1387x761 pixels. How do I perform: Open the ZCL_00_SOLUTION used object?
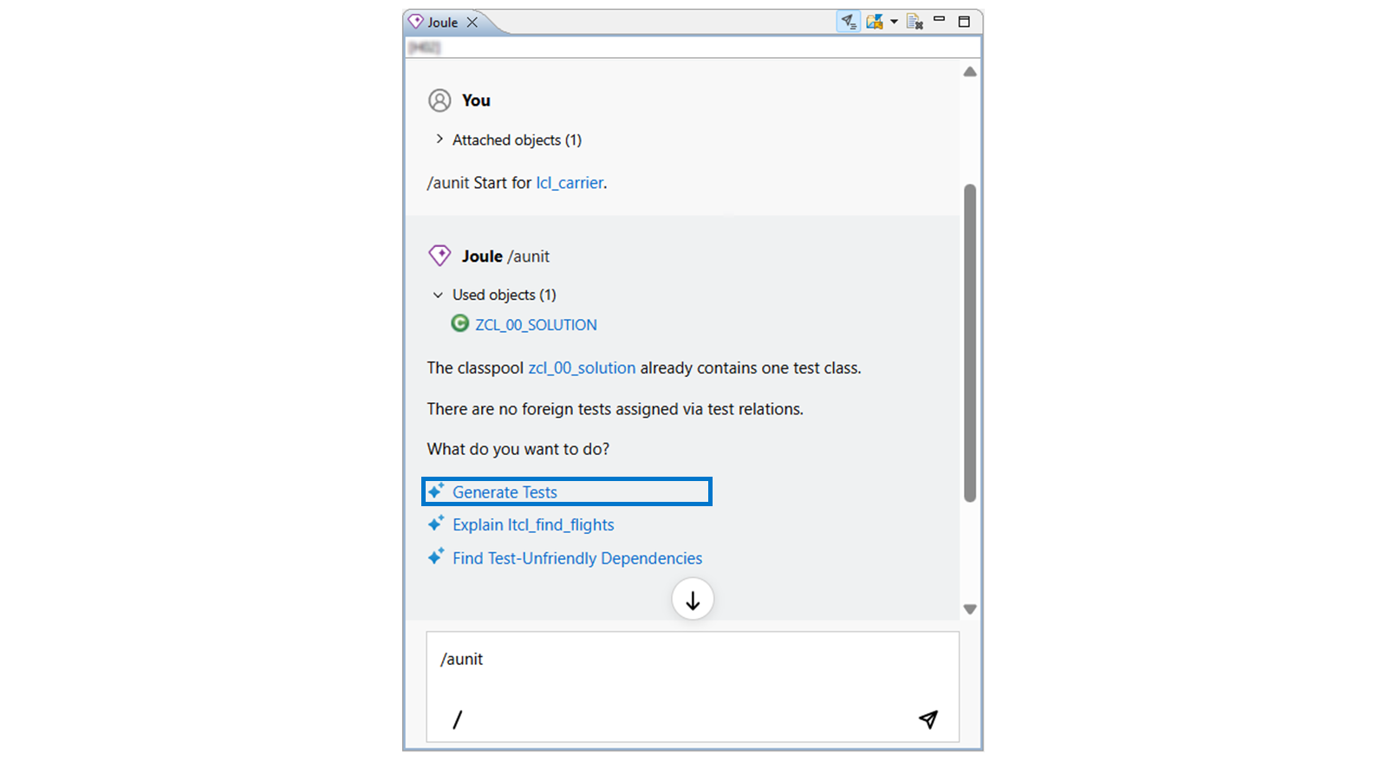pyautogui.click(x=536, y=325)
